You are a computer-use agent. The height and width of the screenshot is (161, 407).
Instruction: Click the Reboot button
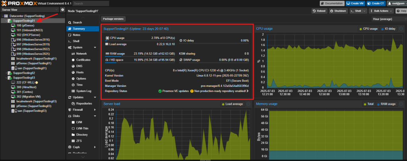click(x=319, y=11)
